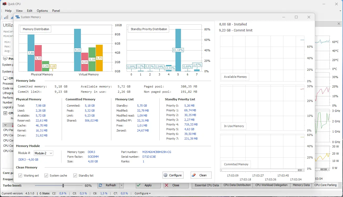Click the gray signal-bars toolbar icon in Quick CPU
The height and width of the screenshot is (197, 343).
(6, 17)
